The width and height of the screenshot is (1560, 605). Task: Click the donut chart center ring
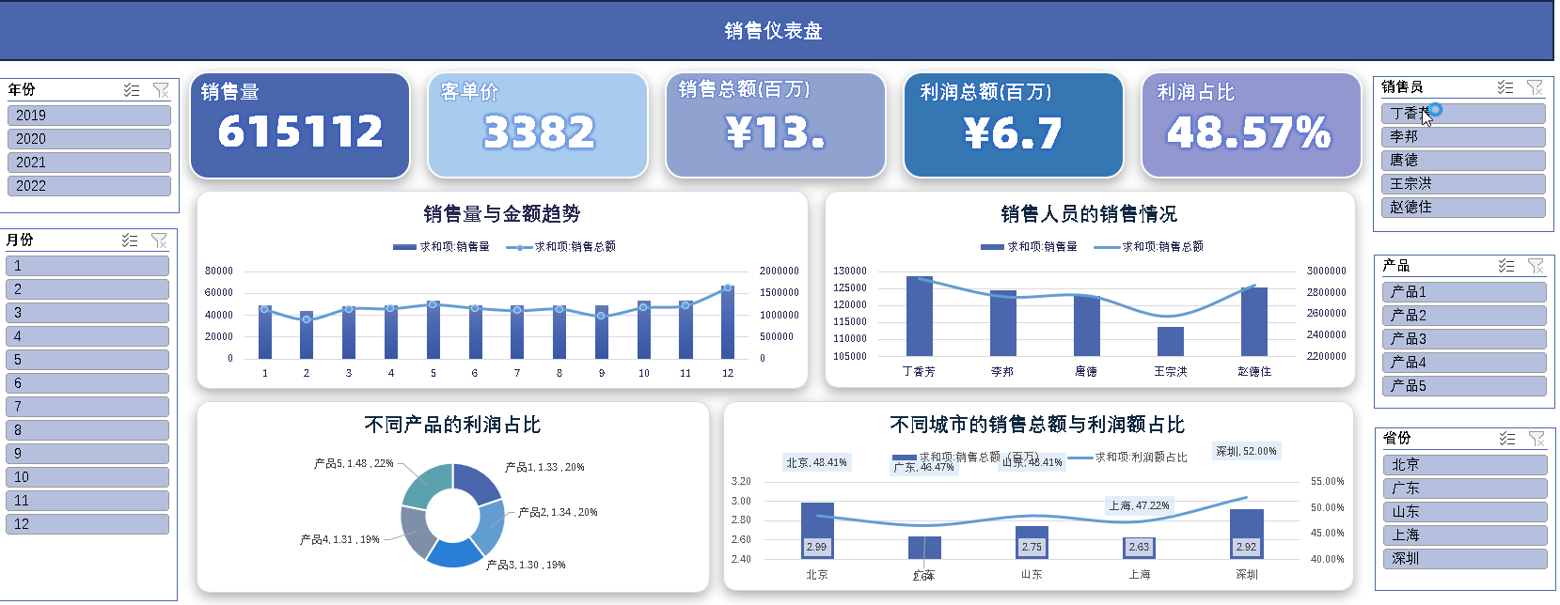tap(453, 515)
